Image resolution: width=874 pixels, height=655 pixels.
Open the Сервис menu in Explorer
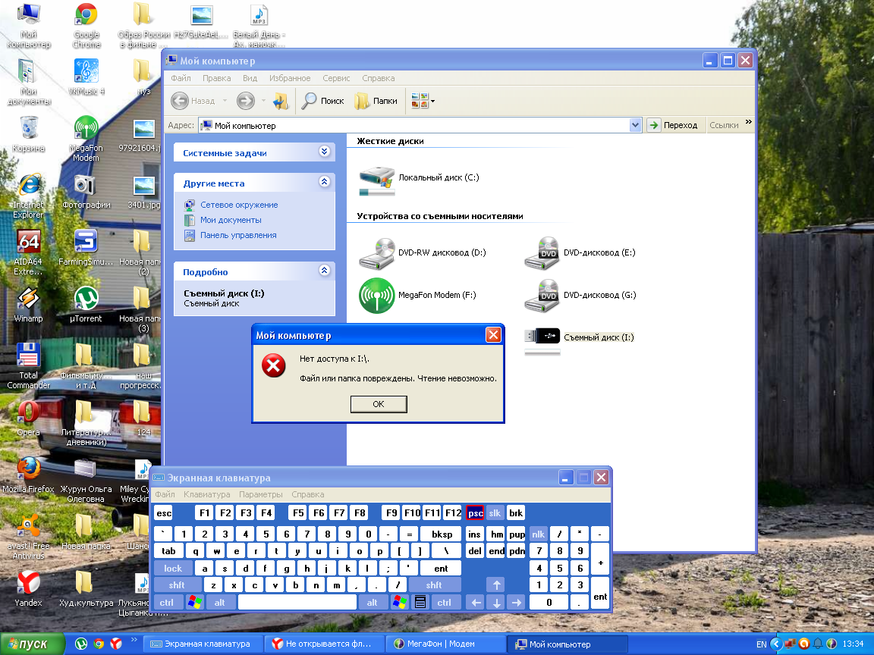336,78
